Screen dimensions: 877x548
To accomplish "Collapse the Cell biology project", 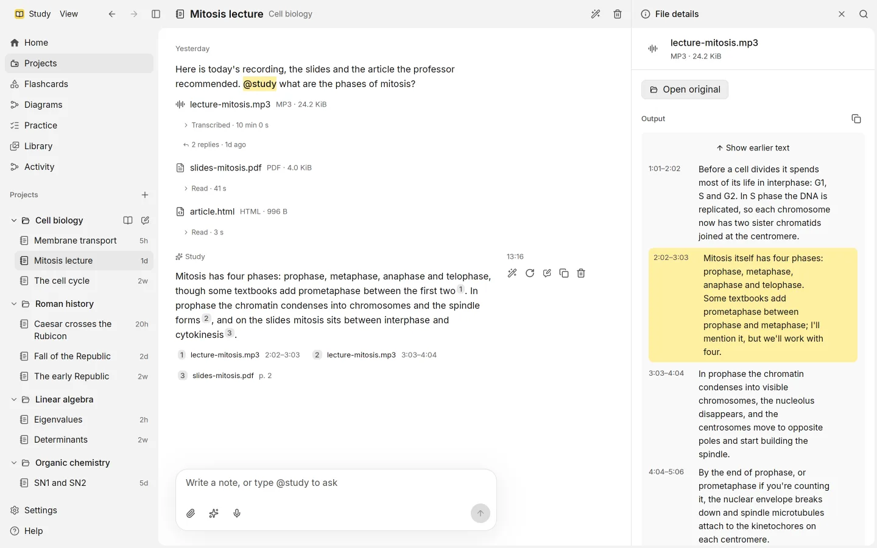I will pos(14,220).
